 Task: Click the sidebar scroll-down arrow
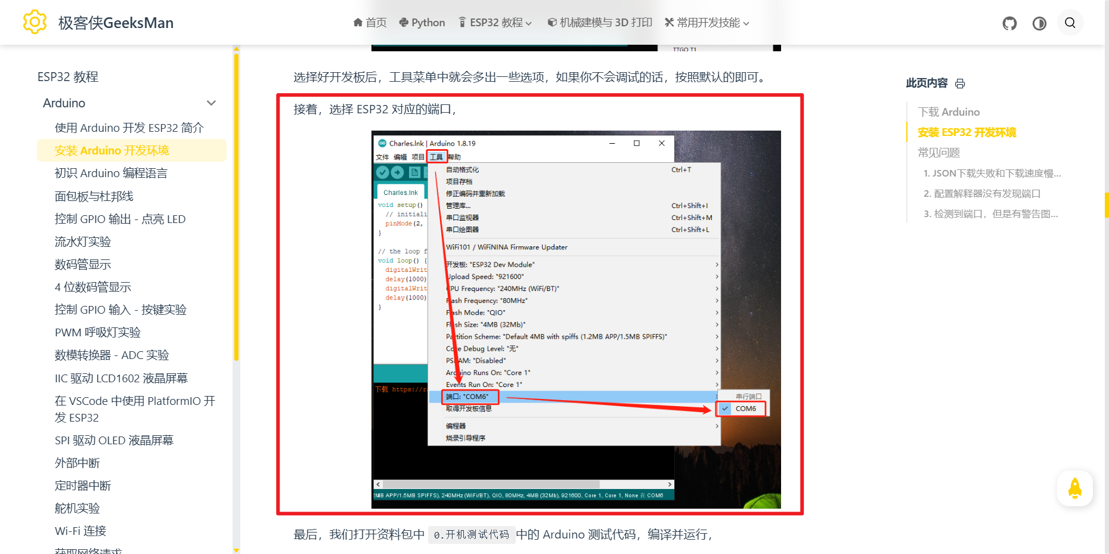(237, 550)
